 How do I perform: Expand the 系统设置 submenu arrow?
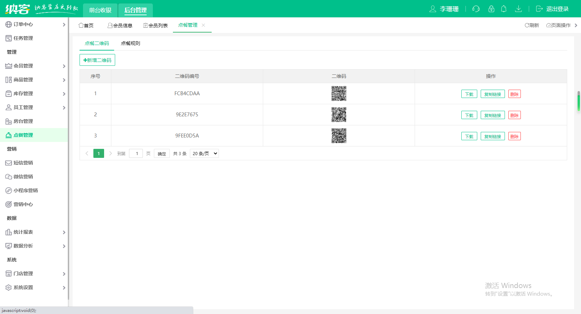coord(64,288)
